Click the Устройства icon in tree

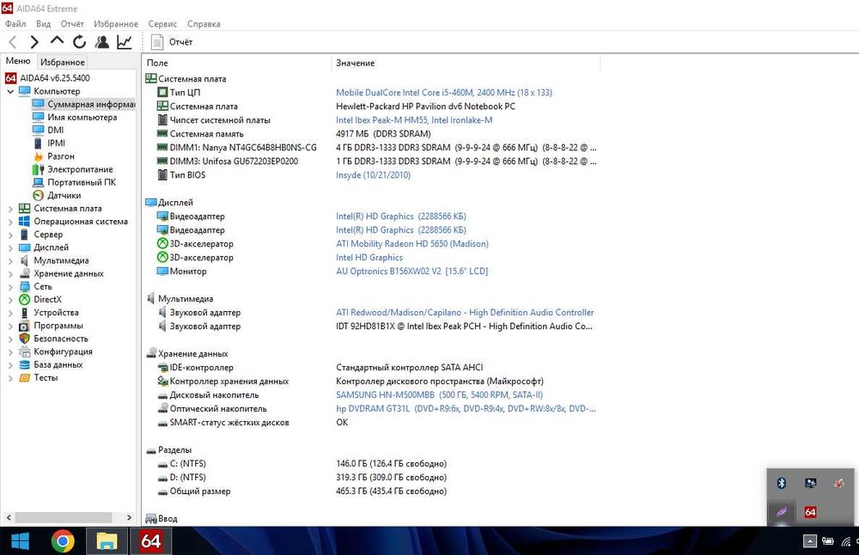tap(24, 312)
